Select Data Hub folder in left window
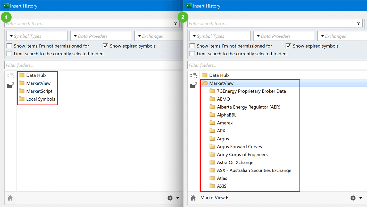The width and height of the screenshot is (367, 207). (32, 75)
